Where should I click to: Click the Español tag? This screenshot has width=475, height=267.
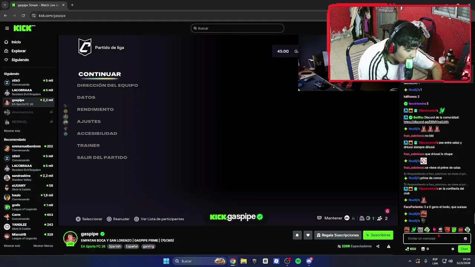click(132, 246)
